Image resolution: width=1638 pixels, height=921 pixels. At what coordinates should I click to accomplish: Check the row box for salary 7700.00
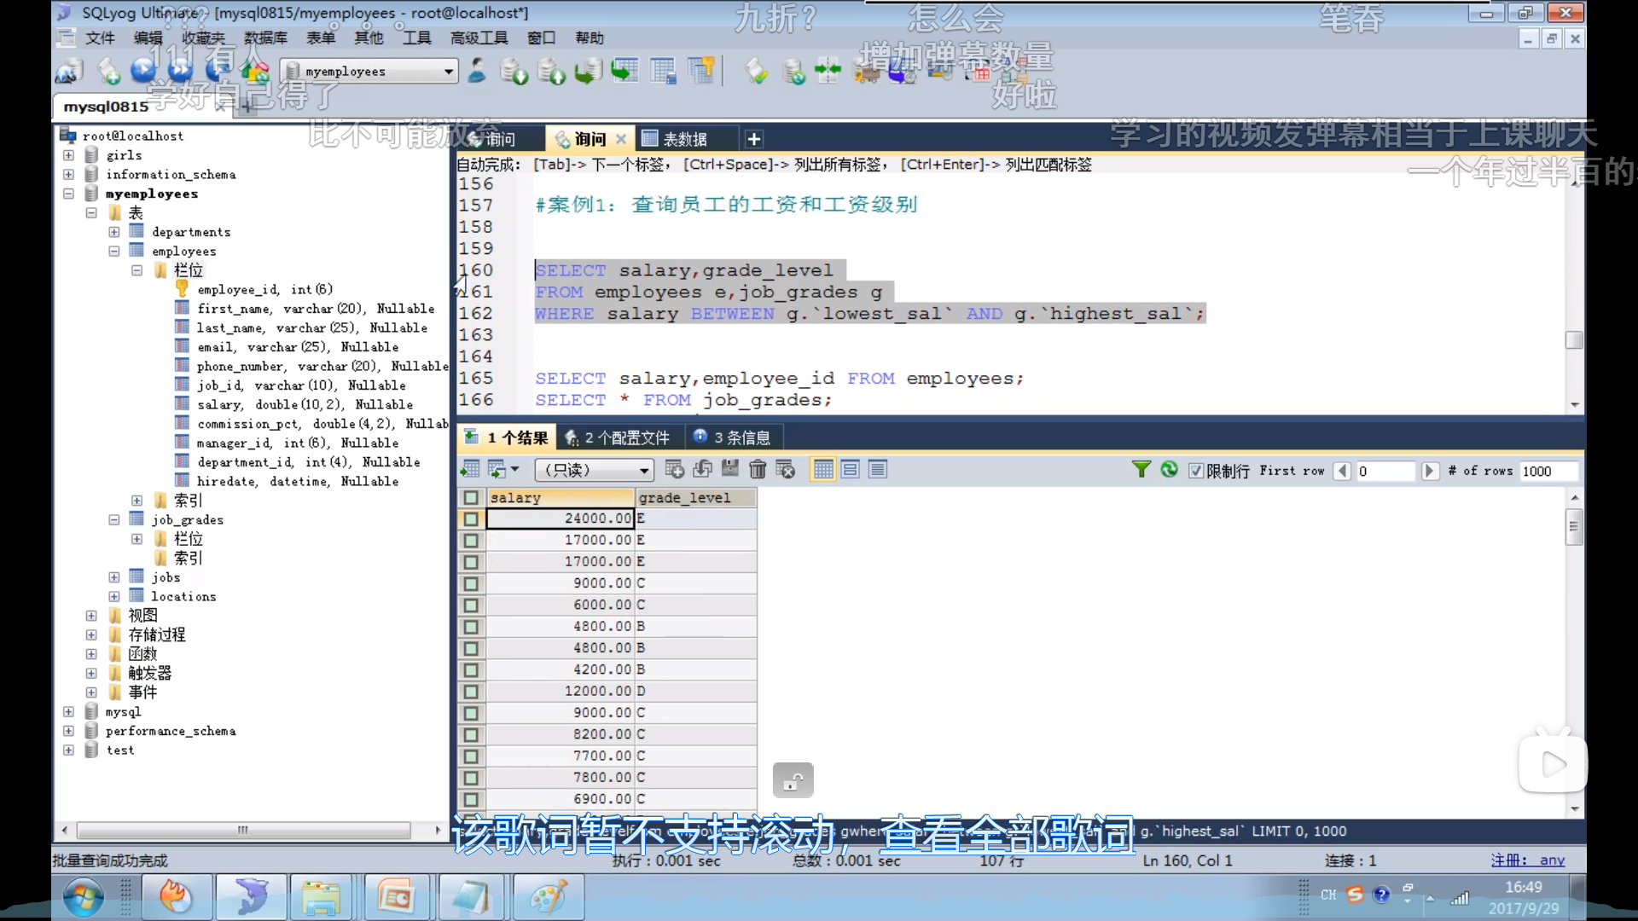coord(471,756)
